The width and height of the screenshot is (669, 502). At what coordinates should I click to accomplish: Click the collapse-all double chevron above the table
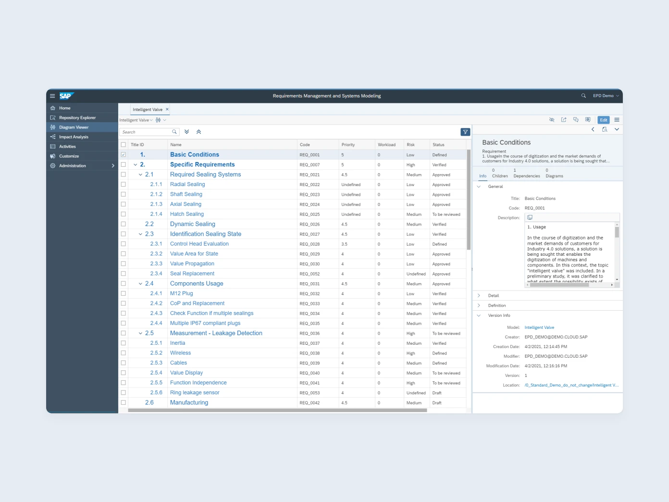click(198, 131)
